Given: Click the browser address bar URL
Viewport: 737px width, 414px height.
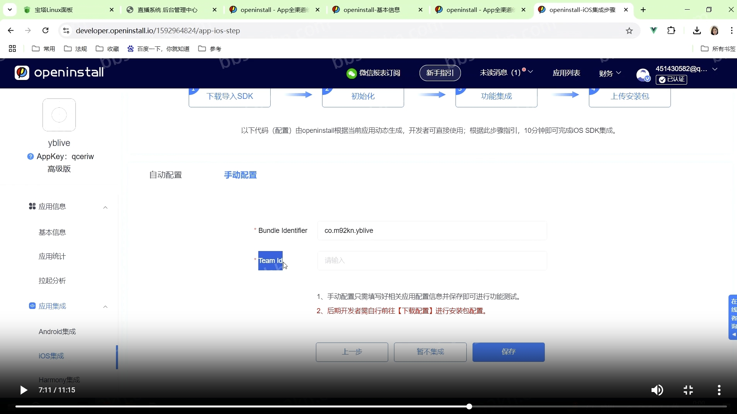Looking at the screenshot, I should pos(158,31).
